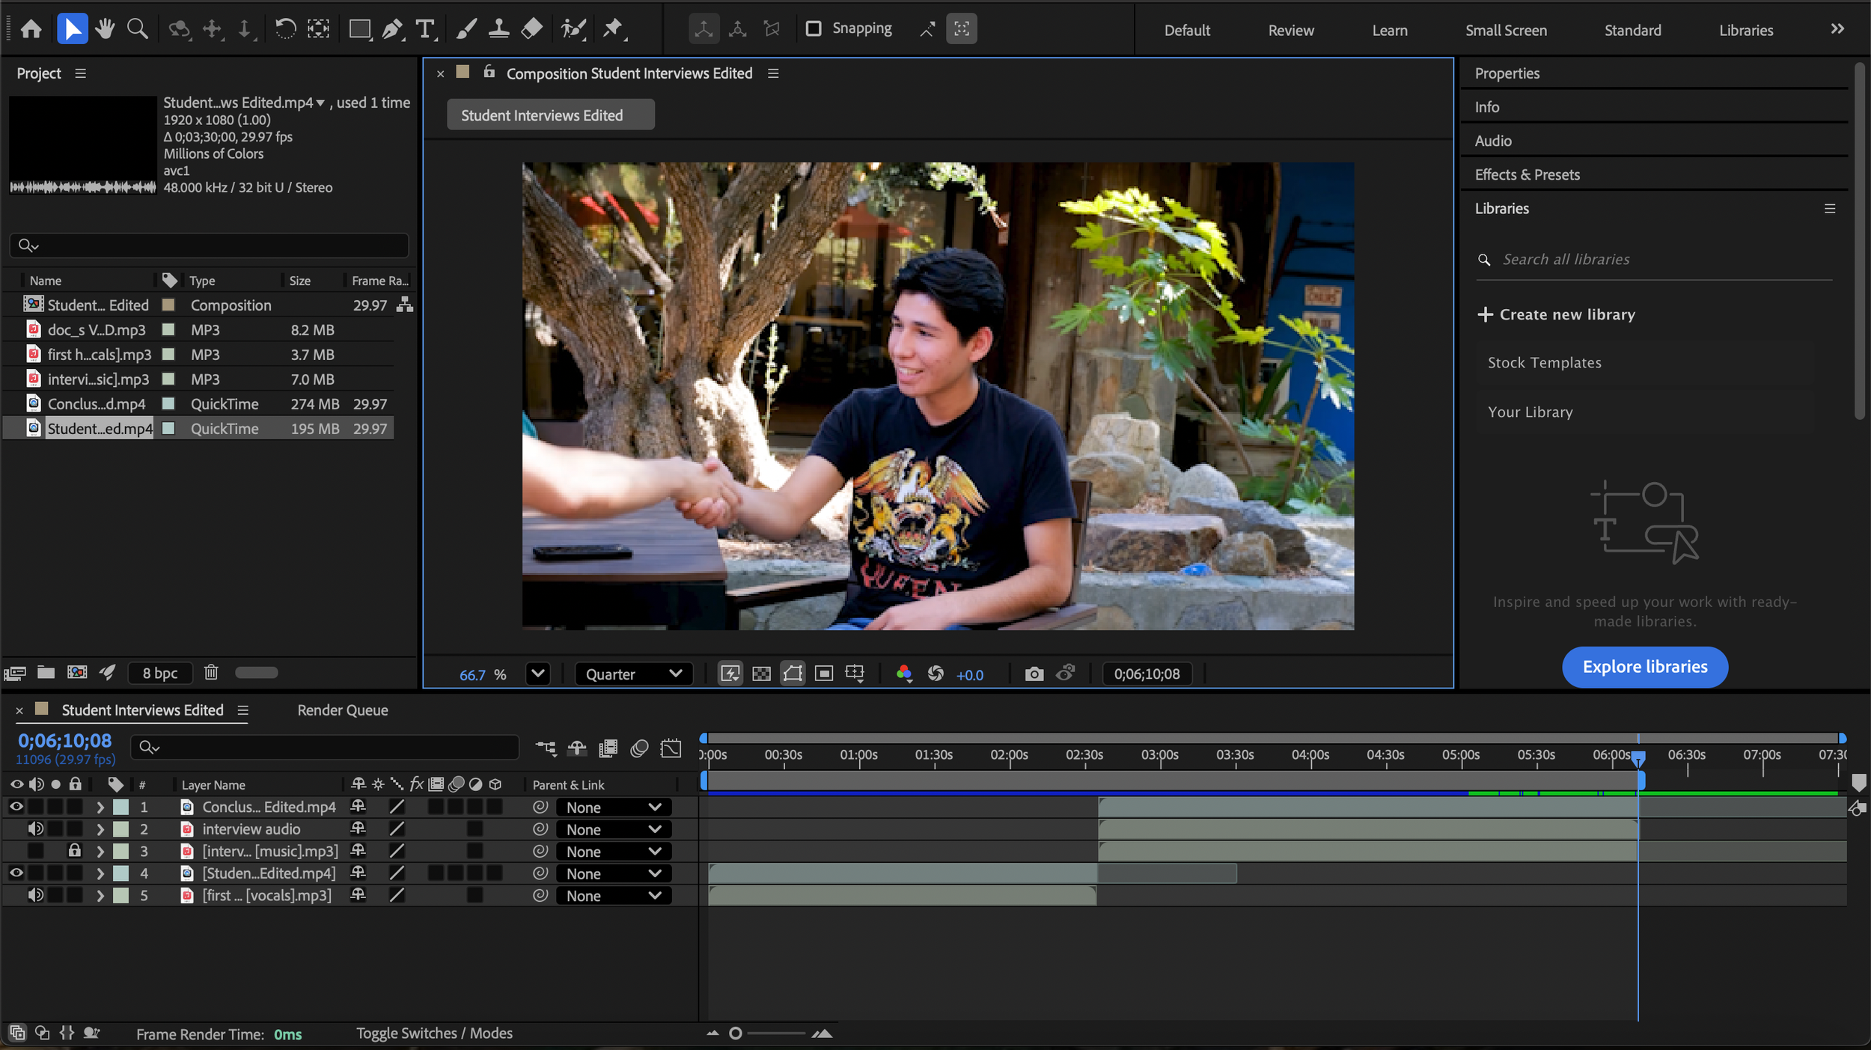The image size is (1871, 1050).
Task: Click the Explore libraries button
Action: coord(1644,667)
